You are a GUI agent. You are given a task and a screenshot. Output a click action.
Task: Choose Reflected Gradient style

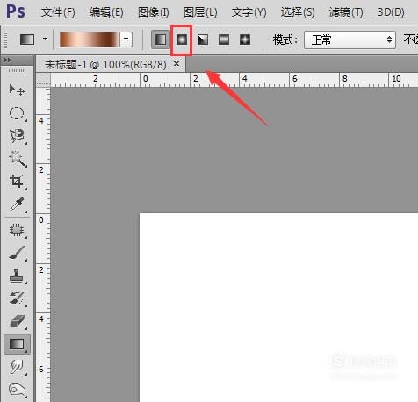[224, 39]
